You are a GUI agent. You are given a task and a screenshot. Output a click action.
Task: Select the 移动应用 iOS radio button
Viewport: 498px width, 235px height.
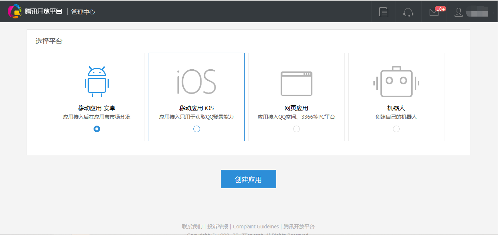click(197, 129)
